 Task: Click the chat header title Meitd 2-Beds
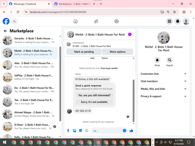100,35
